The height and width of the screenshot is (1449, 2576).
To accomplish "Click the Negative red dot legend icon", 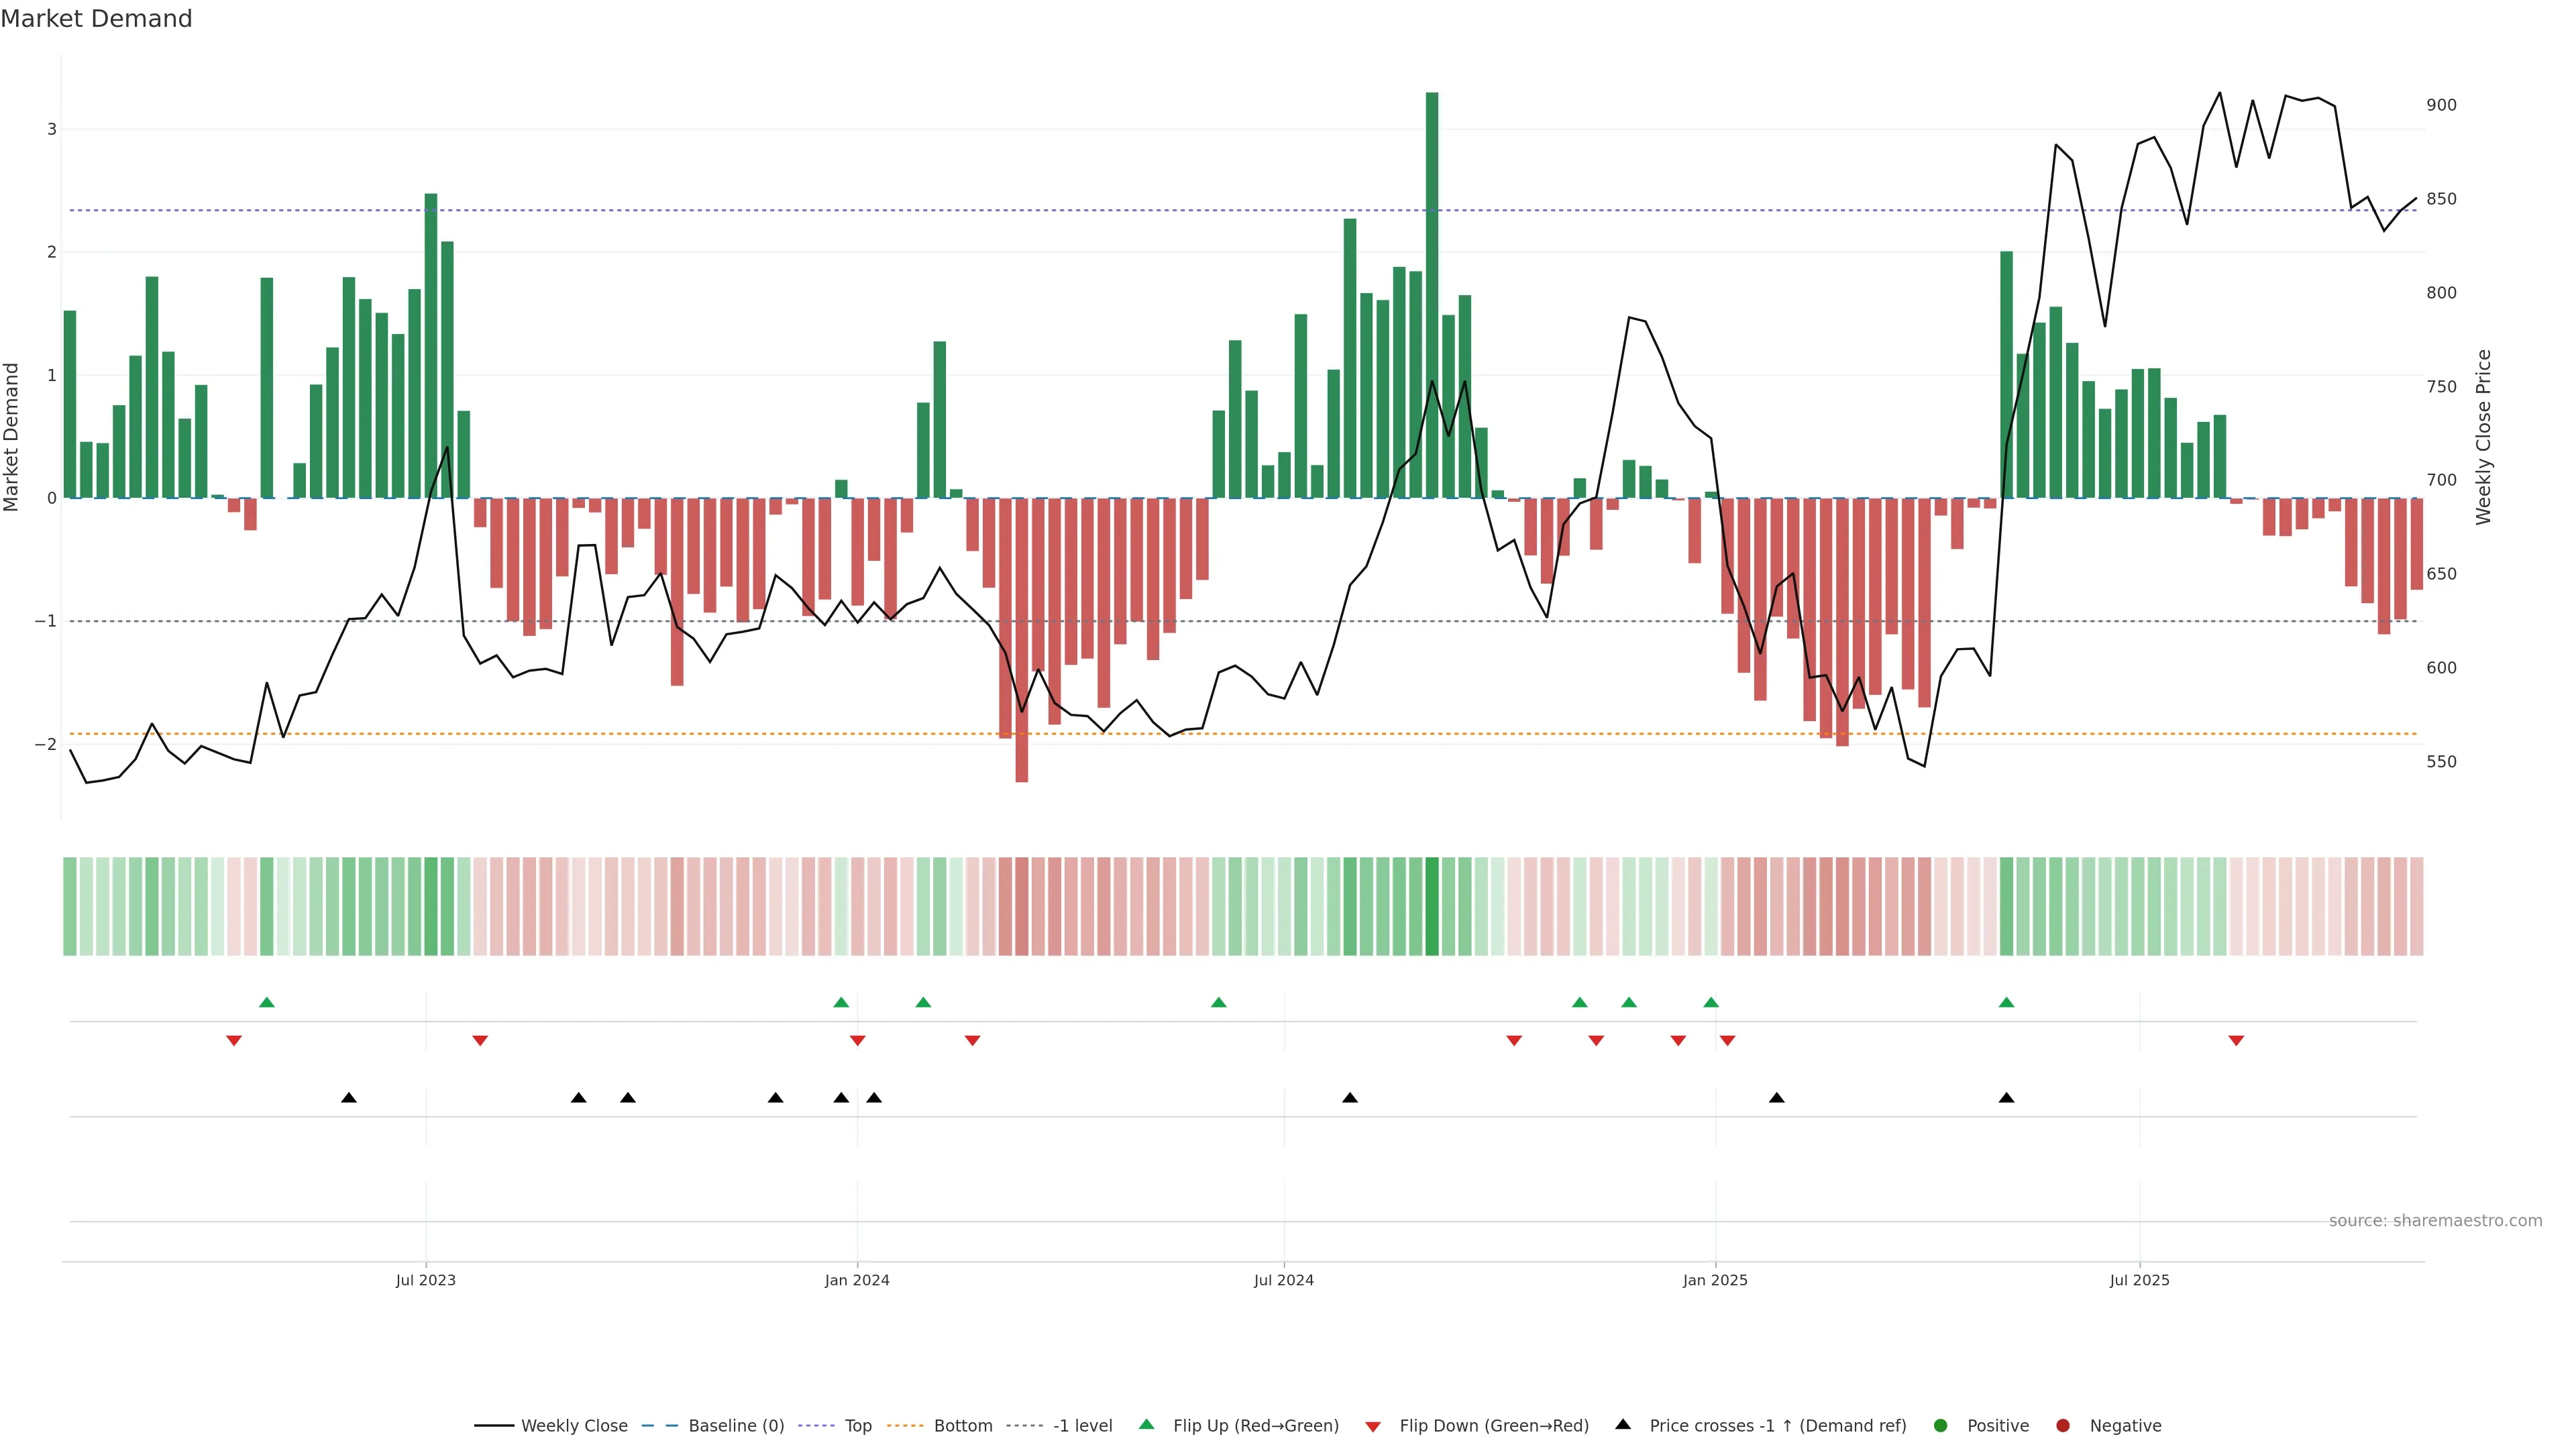I will [2062, 1426].
